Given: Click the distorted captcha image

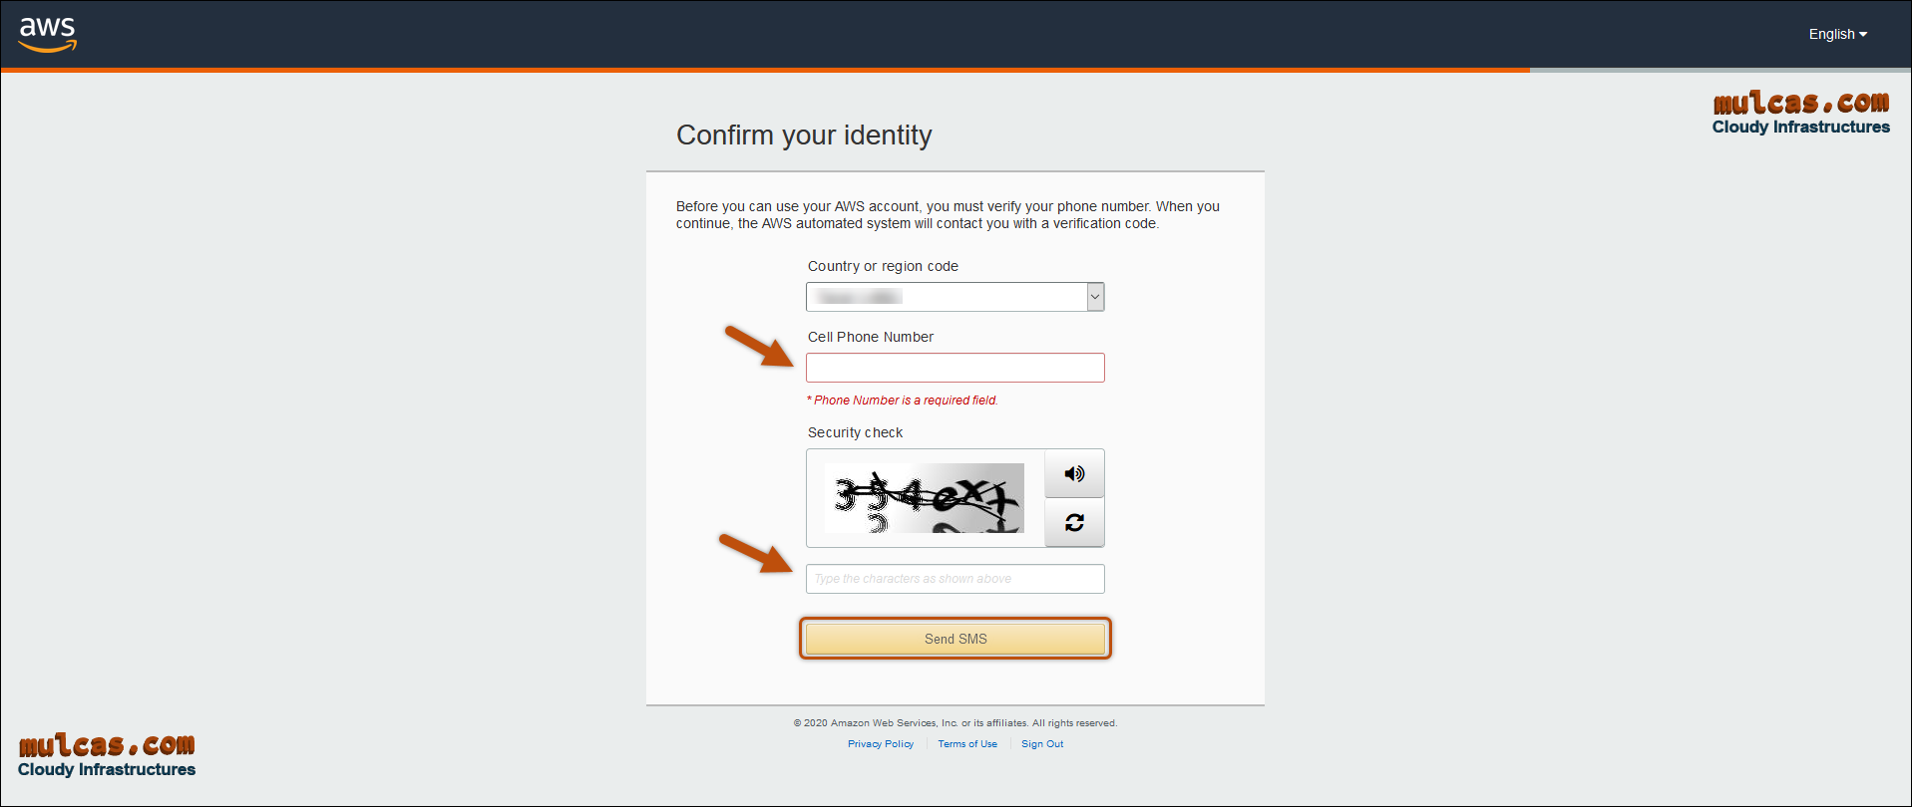Looking at the screenshot, I should (x=925, y=498).
